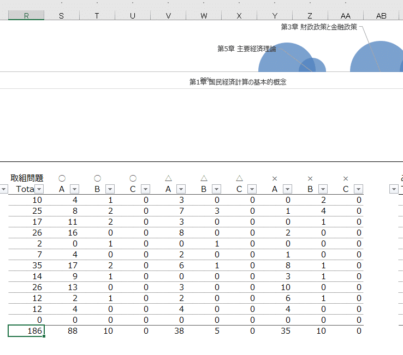Select the total cell 5 in △ B column
Image resolution: width=403 pixels, height=355 pixels.
pos(204,330)
